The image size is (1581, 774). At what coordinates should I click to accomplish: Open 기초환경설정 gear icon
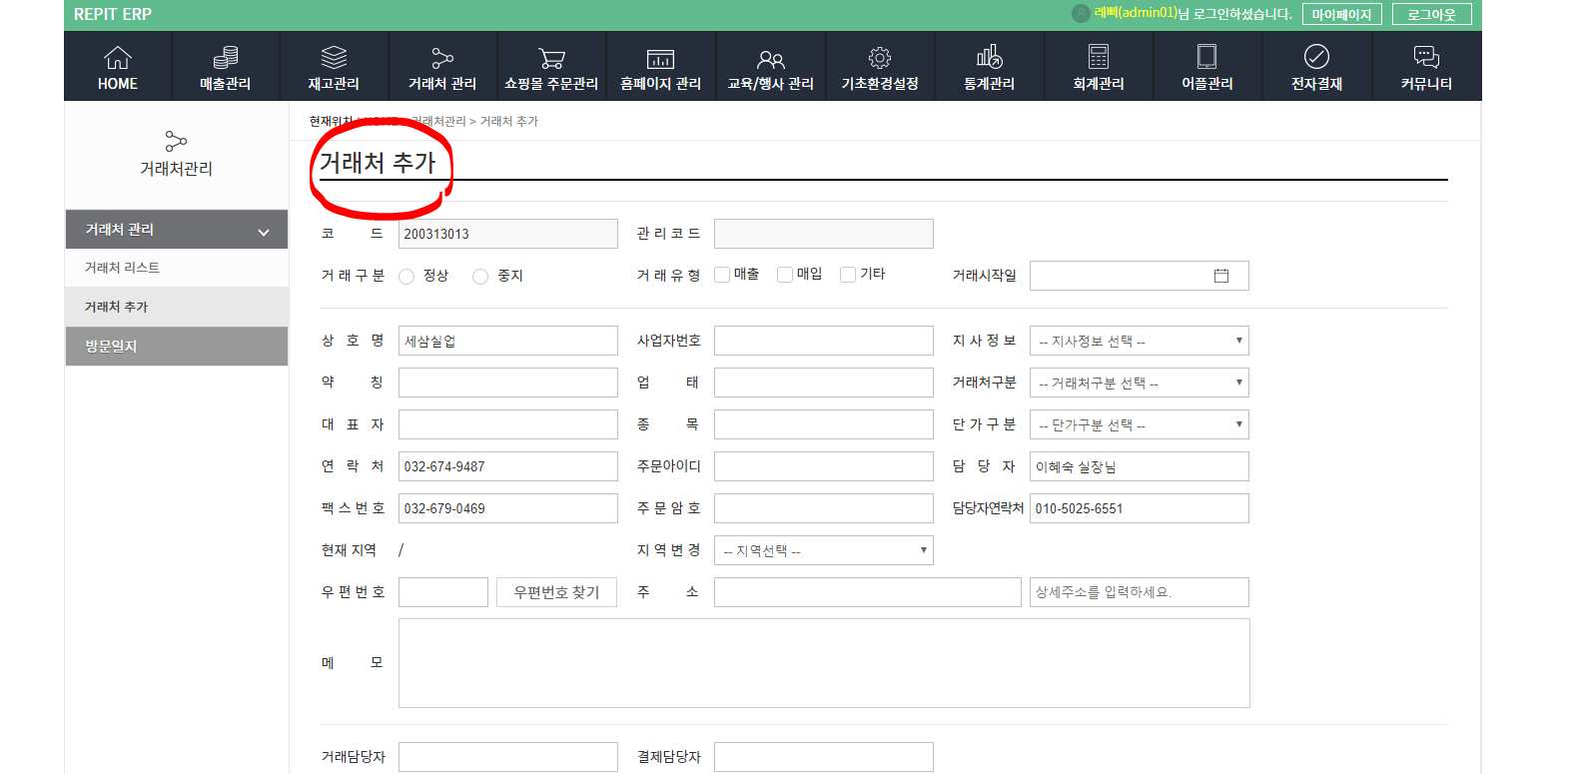(880, 58)
